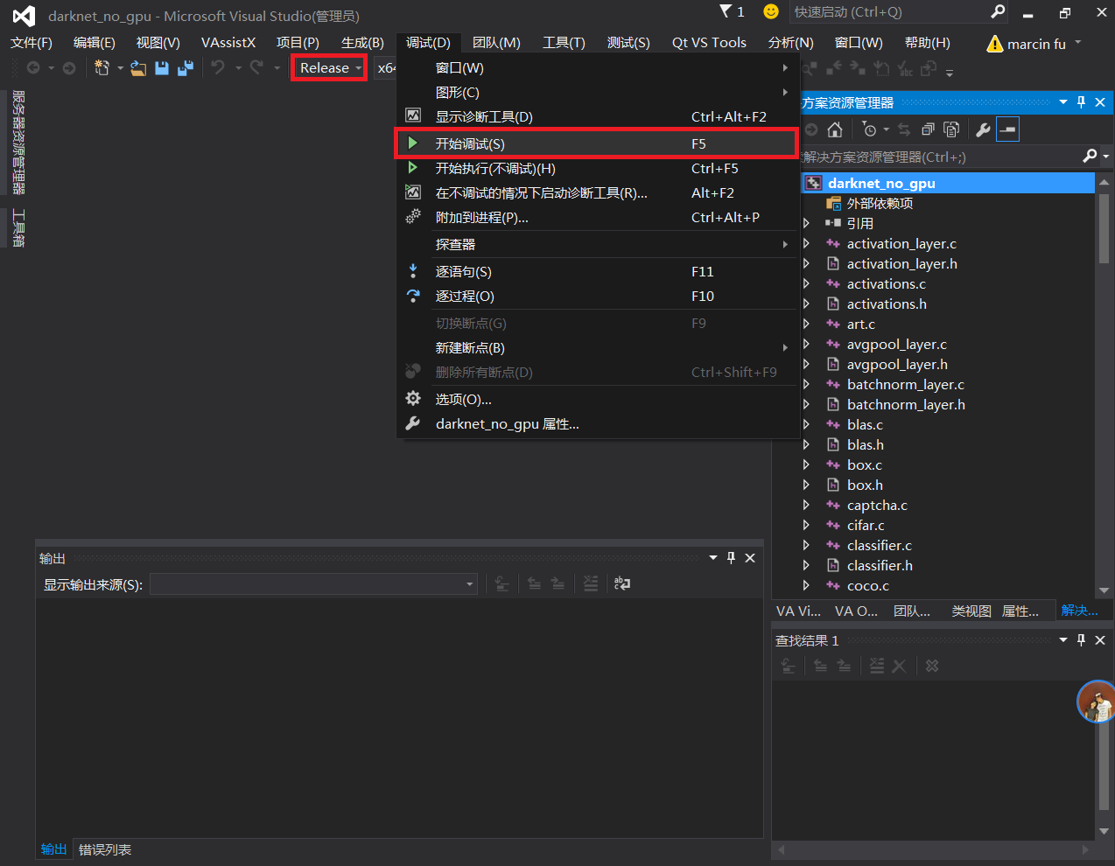Select 逐过程(O) step over entry
The image size is (1115, 866).
pyautogui.click(x=596, y=296)
